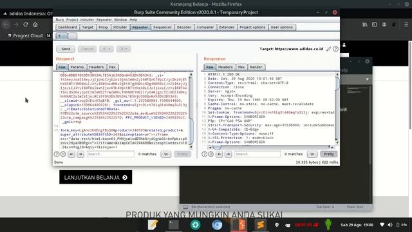Click previous match arrow in request search
412x232 pixels.
71,154
